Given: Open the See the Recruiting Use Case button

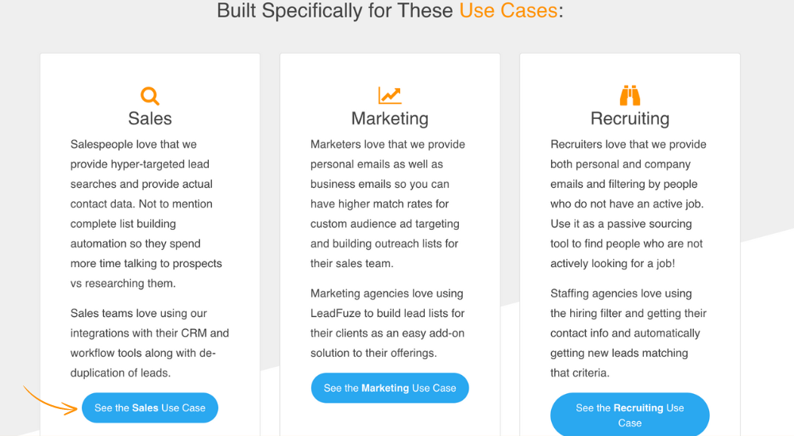Looking at the screenshot, I should 630,415.
